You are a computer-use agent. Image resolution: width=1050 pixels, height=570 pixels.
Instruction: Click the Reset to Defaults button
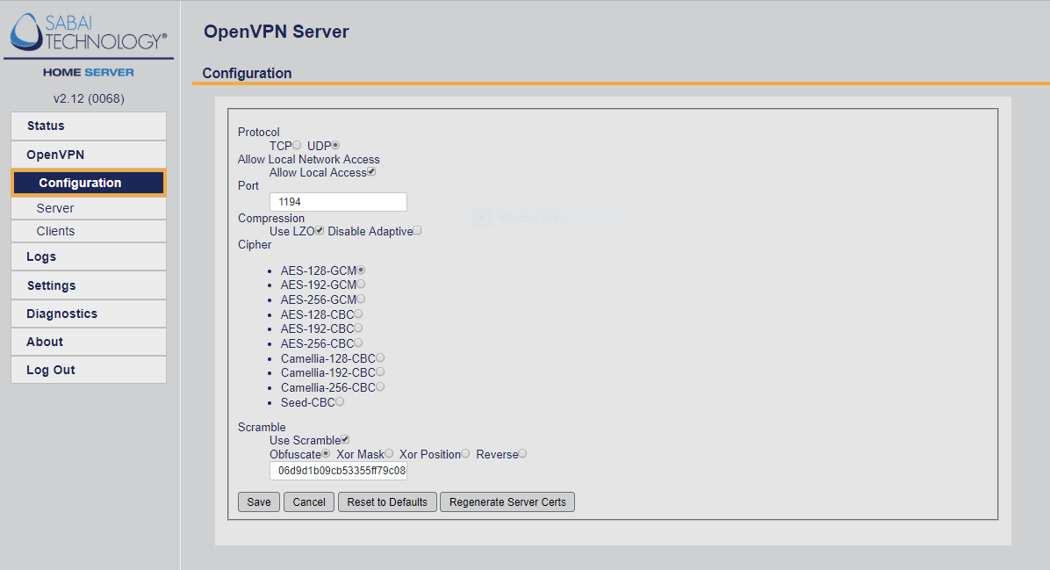pyautogui.click(x=387, y=502)
